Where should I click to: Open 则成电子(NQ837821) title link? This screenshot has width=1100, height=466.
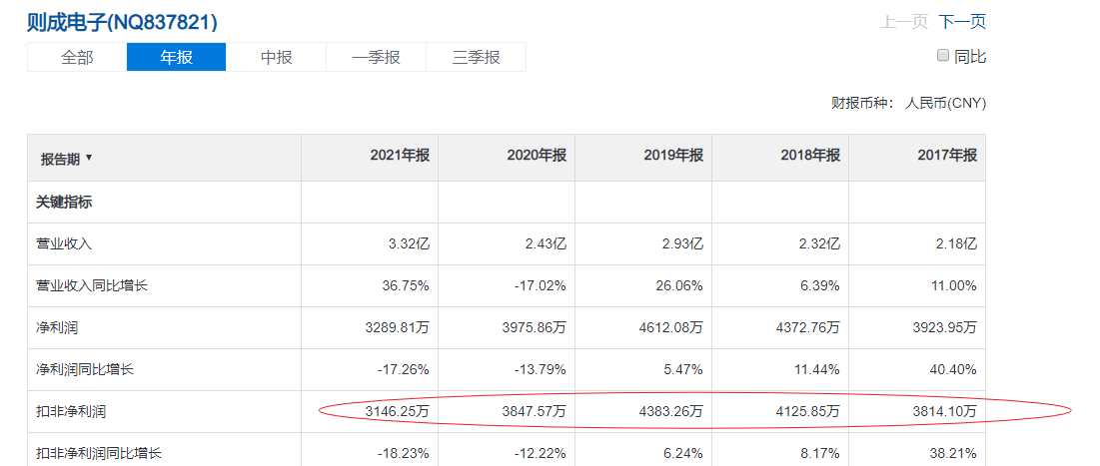pos(122,22)
